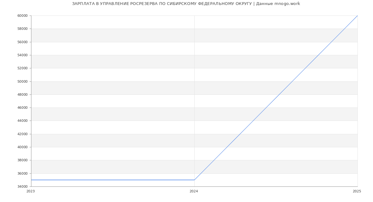The image size is (373, 202).
Task: Click the 56000 y-axis label
Action: [22, 42]
